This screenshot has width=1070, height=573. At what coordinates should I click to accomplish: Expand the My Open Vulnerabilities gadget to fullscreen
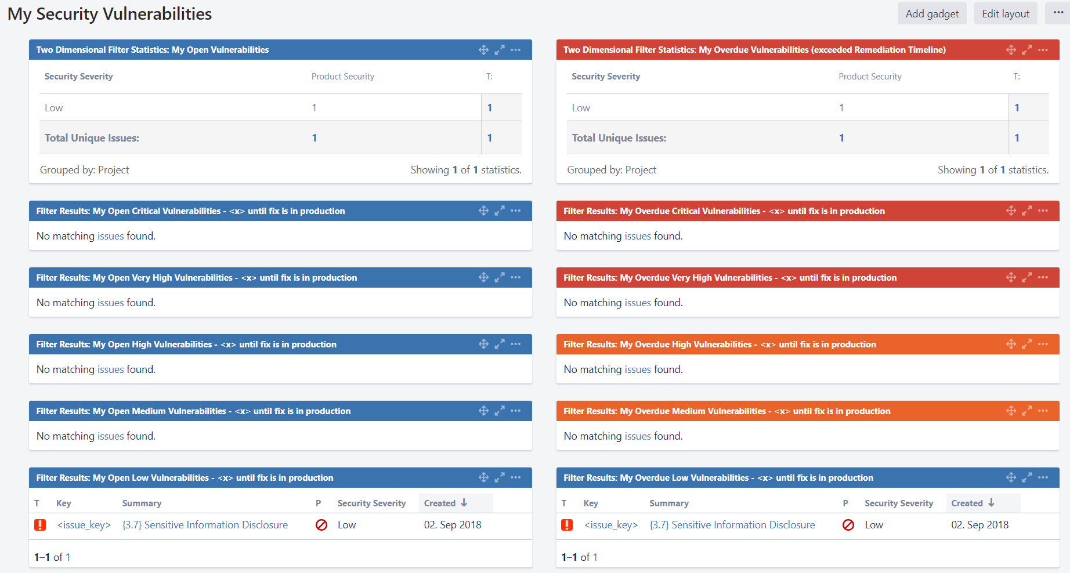coord(500,50)
